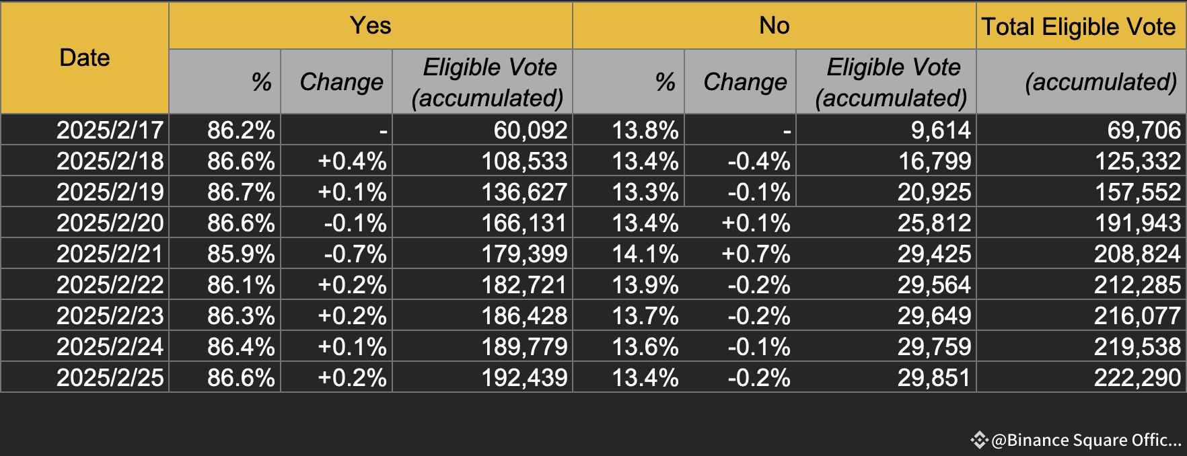Select the -0.7% Yes change cell
Screen dimensions: 1187x456
click(x=355, y=254)
